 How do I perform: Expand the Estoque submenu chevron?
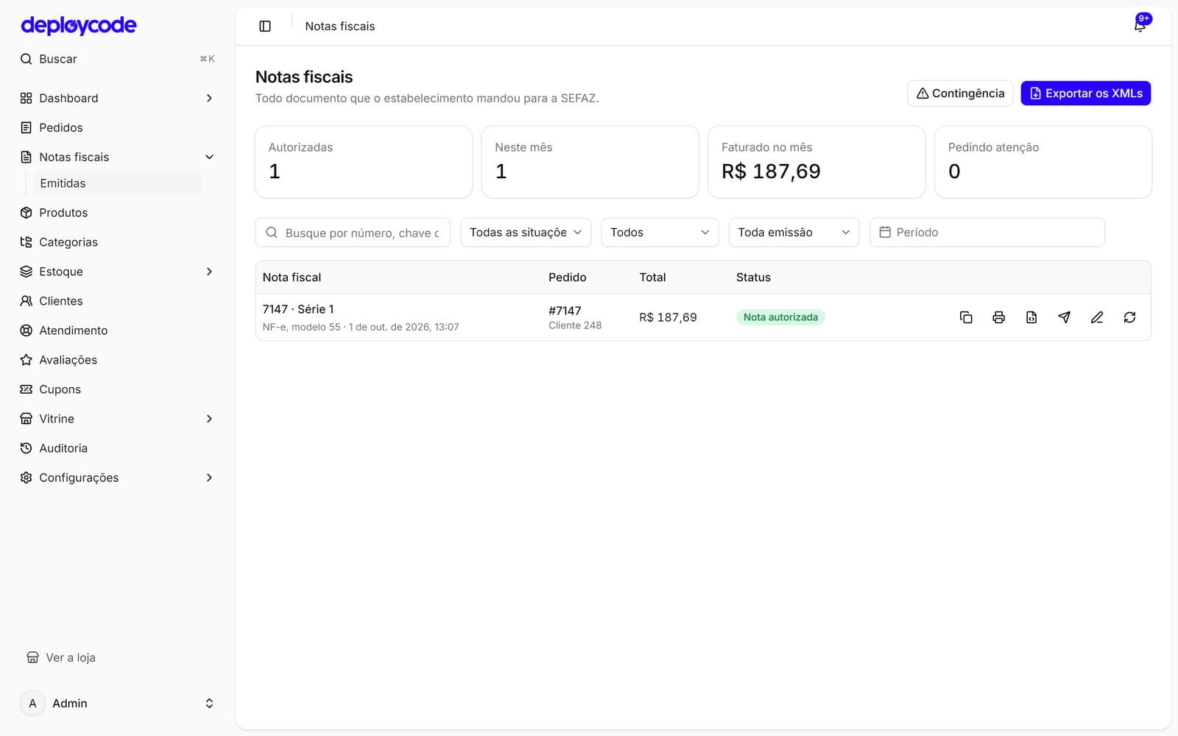209,272
